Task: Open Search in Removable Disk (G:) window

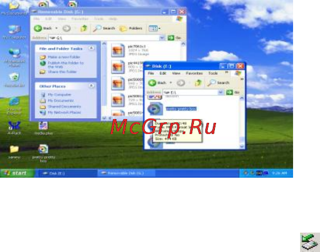Action: [x=104, y=29]
